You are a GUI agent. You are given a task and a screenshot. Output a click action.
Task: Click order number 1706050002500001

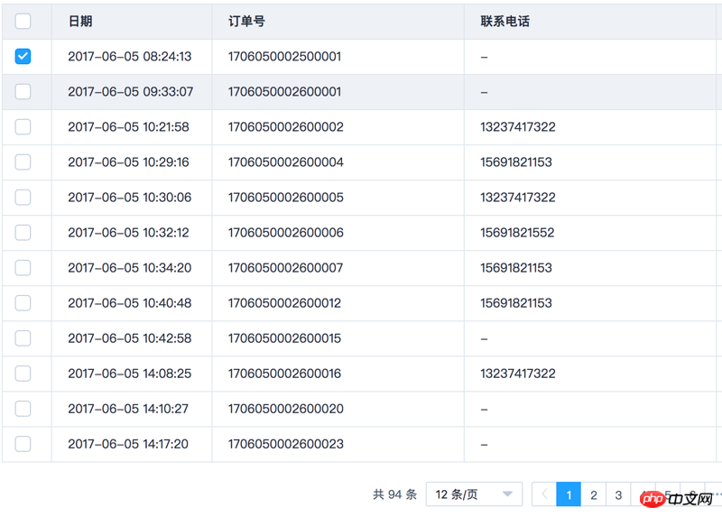[x=284, y=56]
